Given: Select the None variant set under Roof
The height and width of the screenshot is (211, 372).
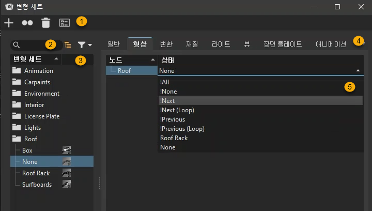Looking at the screenshot, I should 30,162.
